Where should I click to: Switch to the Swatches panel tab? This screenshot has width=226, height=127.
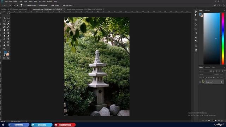(207, 10)
